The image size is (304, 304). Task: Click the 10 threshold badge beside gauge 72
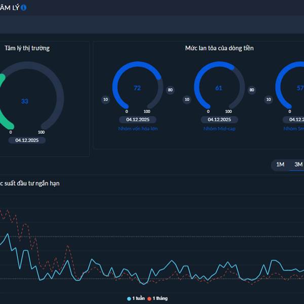tap(105, 99)
